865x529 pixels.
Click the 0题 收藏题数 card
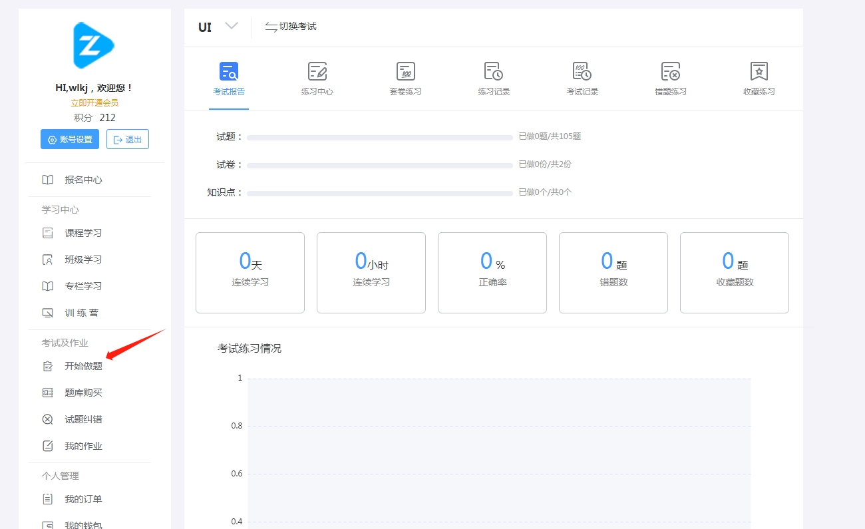point(735,273)
